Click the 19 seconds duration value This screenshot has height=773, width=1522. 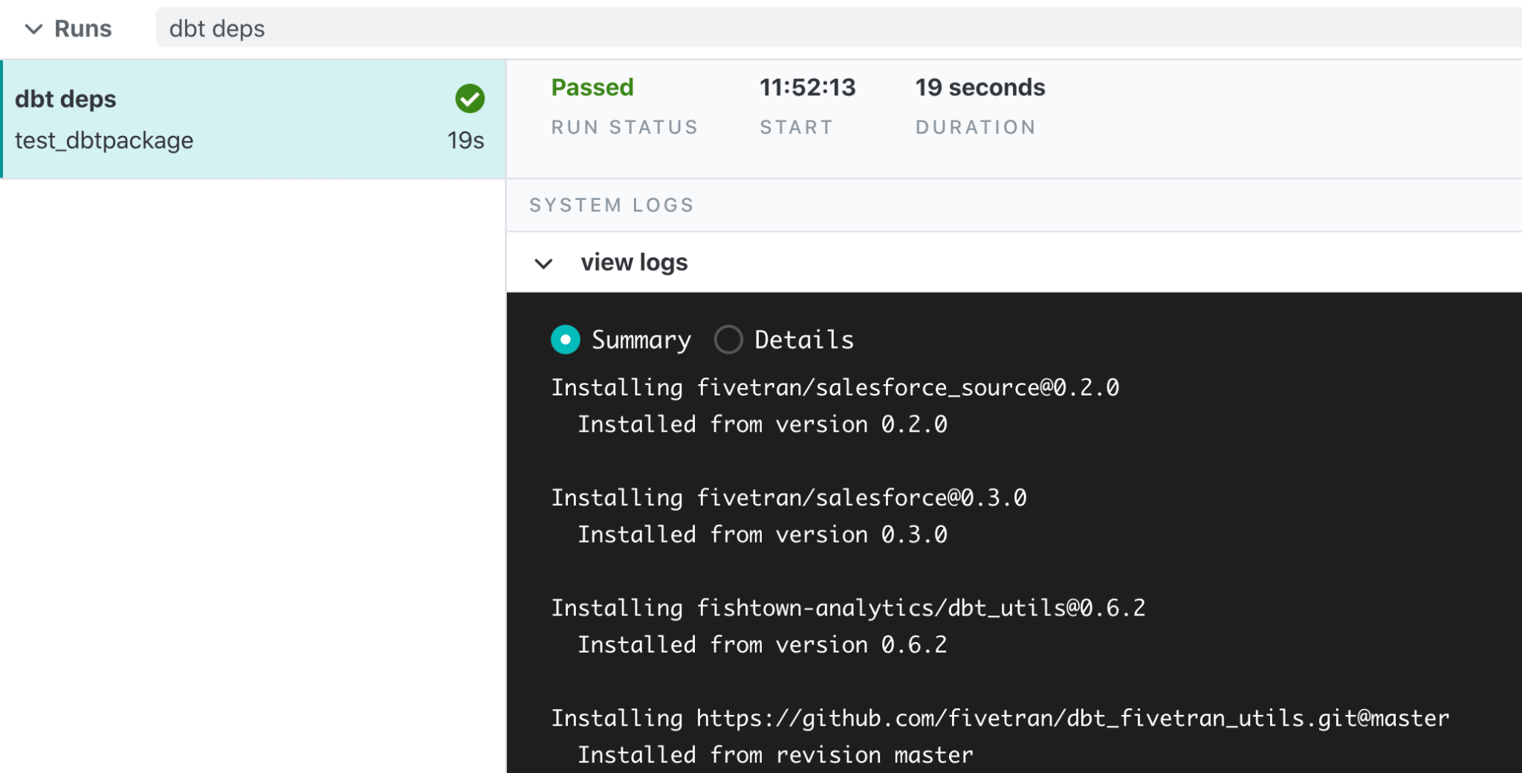(x=979, y=87)
